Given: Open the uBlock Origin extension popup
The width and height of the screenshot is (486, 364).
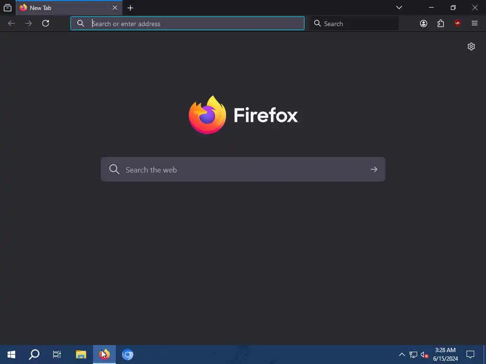Looking at the screenshot, I should click(458, 23).
